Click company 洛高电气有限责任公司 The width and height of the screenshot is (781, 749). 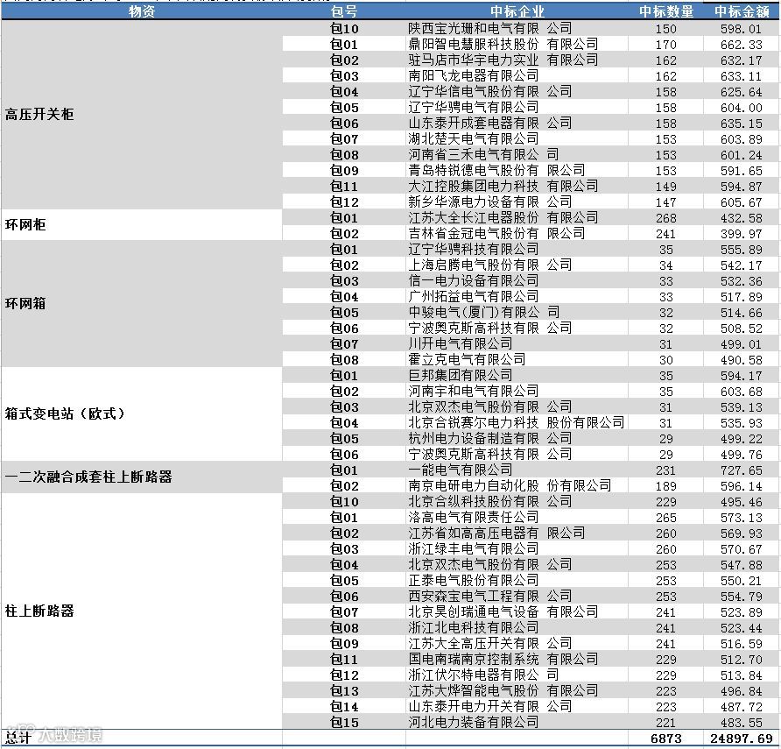pos(474,517)
